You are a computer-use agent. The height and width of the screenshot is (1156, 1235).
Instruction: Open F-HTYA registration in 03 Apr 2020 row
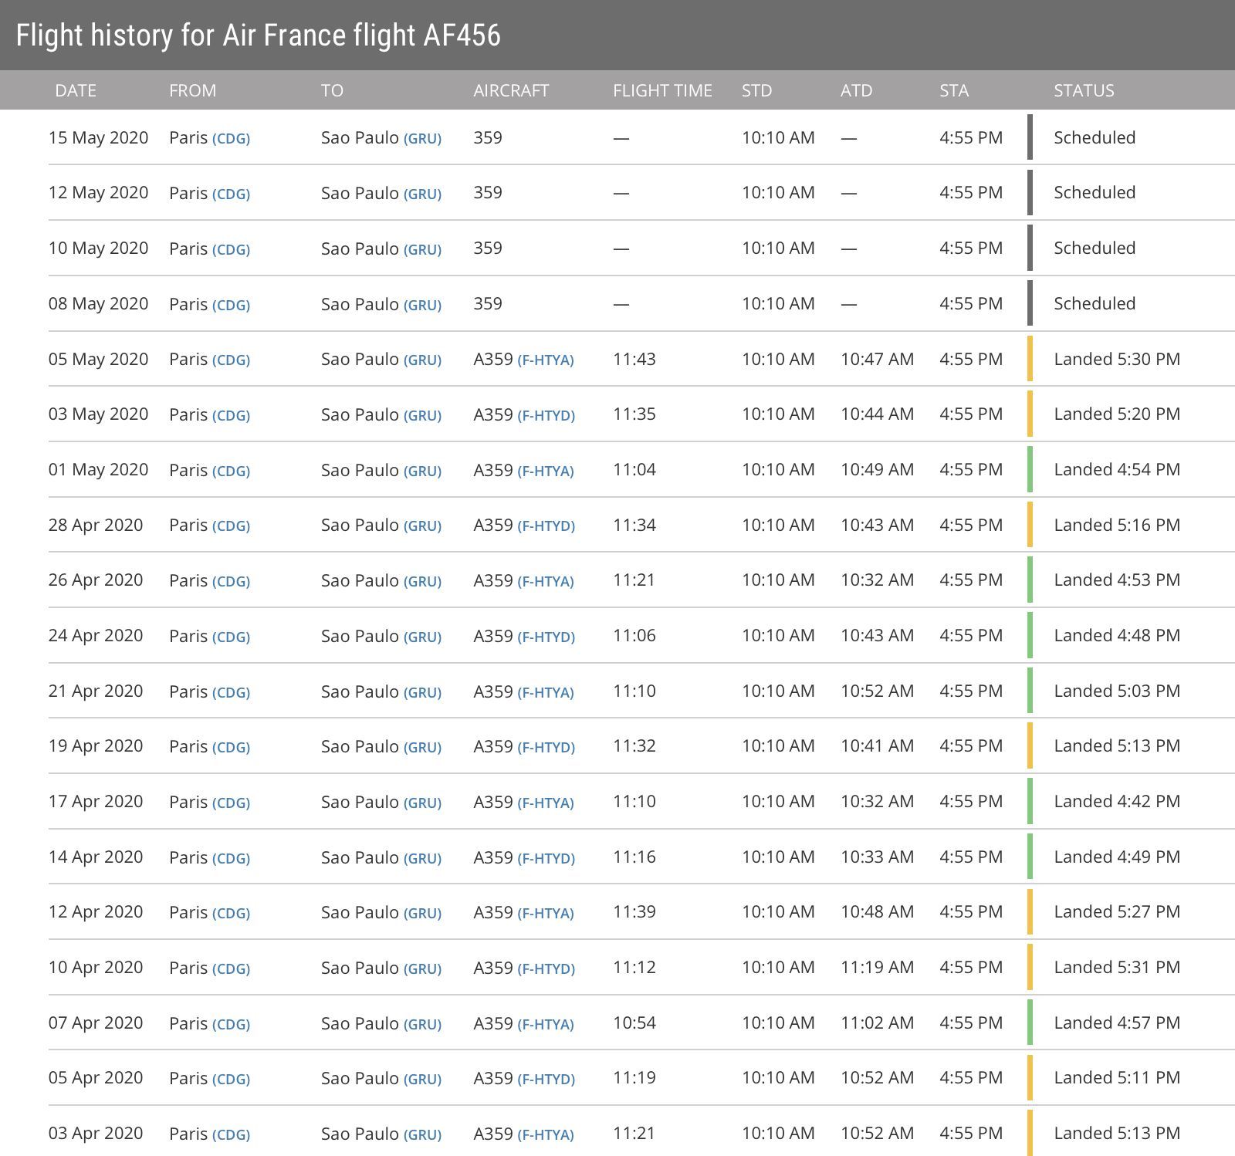tap(546, 1134)
